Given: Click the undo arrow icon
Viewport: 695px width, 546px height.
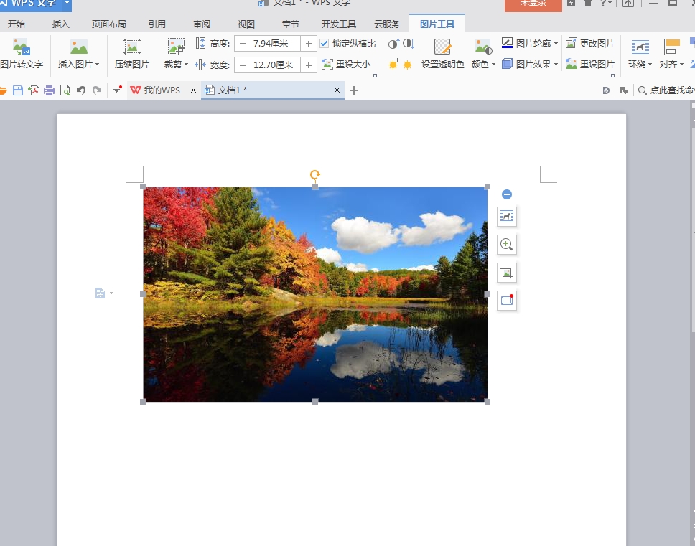Looking at the screenshot, I should point(81,90).
